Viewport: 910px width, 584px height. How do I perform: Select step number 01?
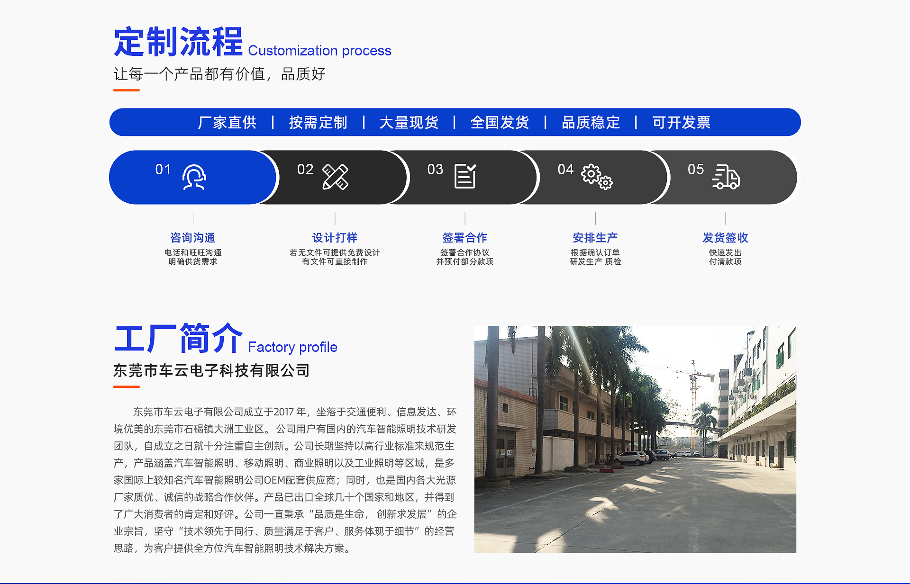point(163,170)
